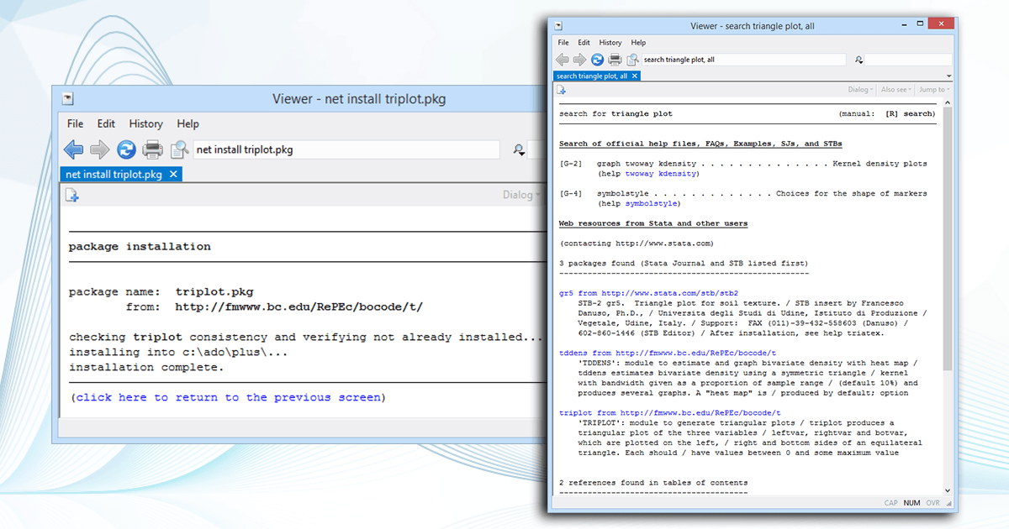Click OVR indicator in status bar
This screenshot has width=1009, height=529.
point(932,503)
